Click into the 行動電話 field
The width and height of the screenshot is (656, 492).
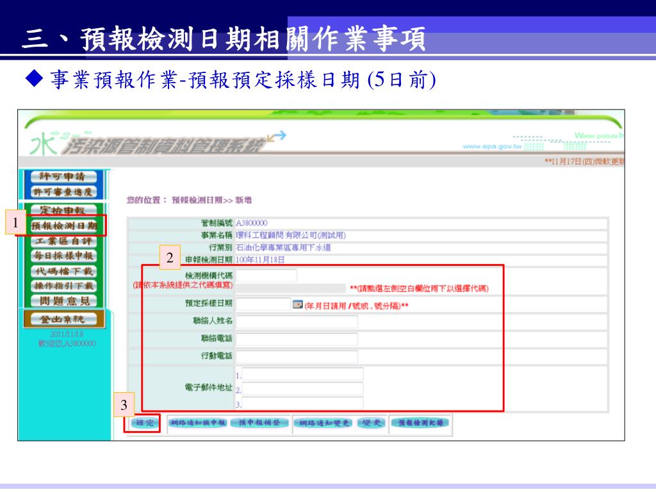[297, 356]
